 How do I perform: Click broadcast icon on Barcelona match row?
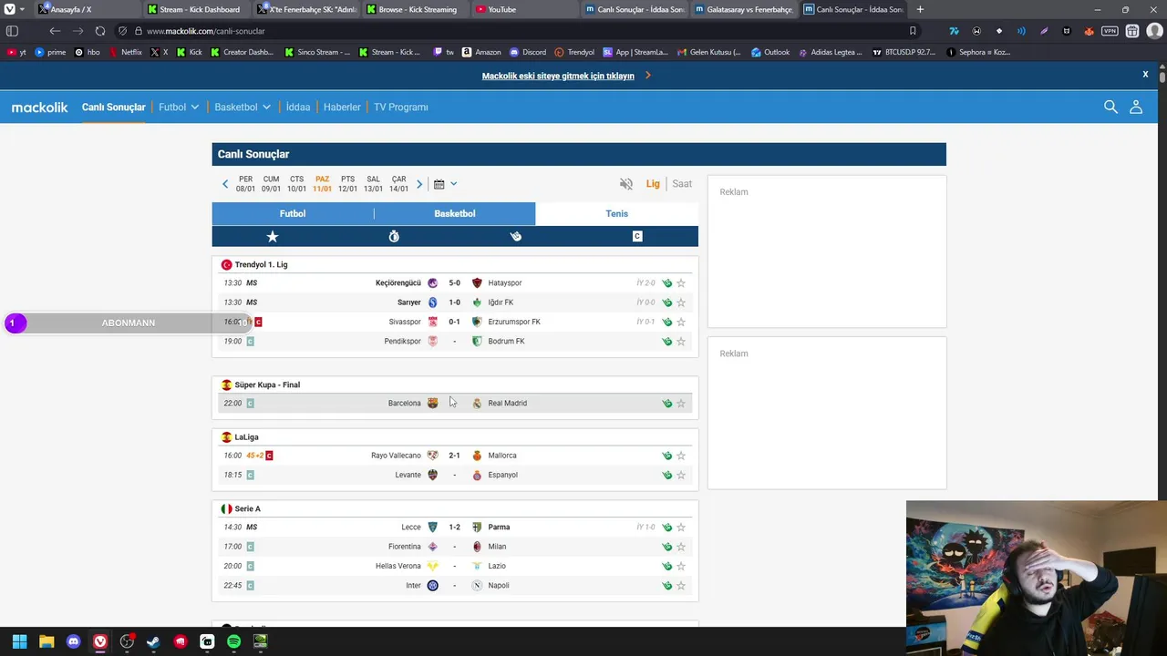(250, 404)
